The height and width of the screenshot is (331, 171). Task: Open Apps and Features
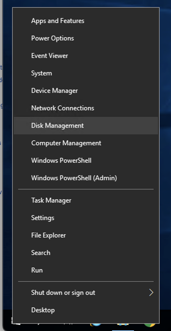point(58,21)
